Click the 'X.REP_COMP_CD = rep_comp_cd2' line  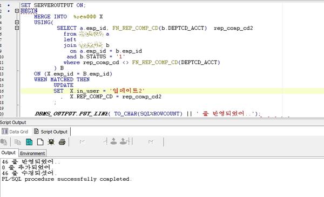point(116,97)
